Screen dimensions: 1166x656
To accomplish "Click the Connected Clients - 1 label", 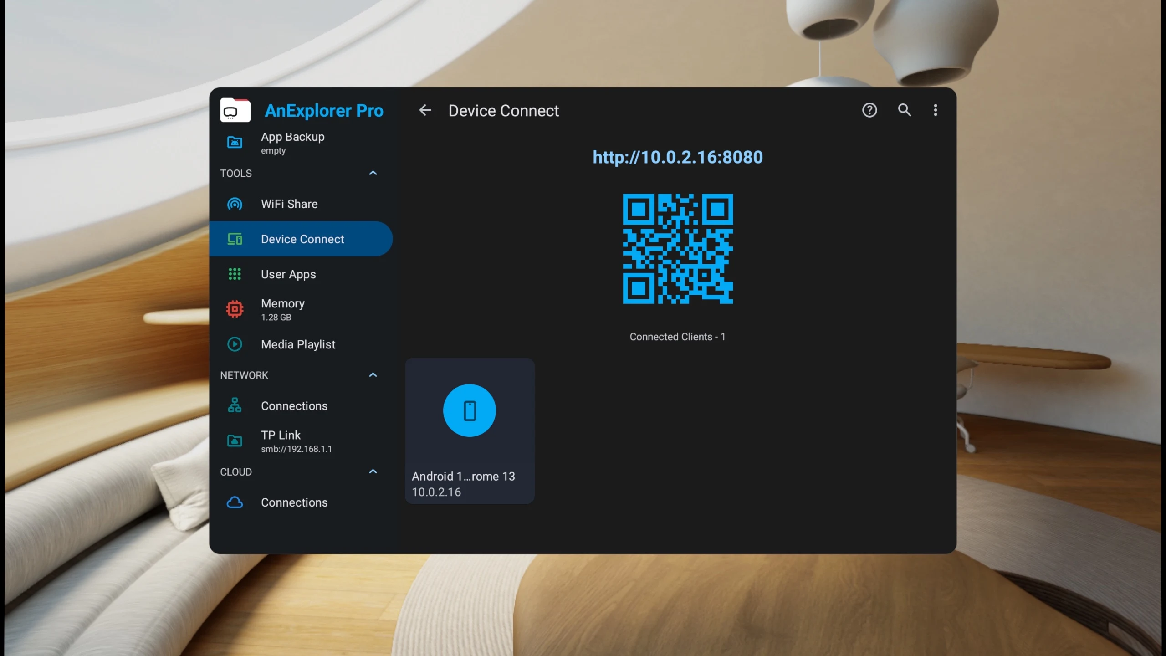I will tap(677, 337).
